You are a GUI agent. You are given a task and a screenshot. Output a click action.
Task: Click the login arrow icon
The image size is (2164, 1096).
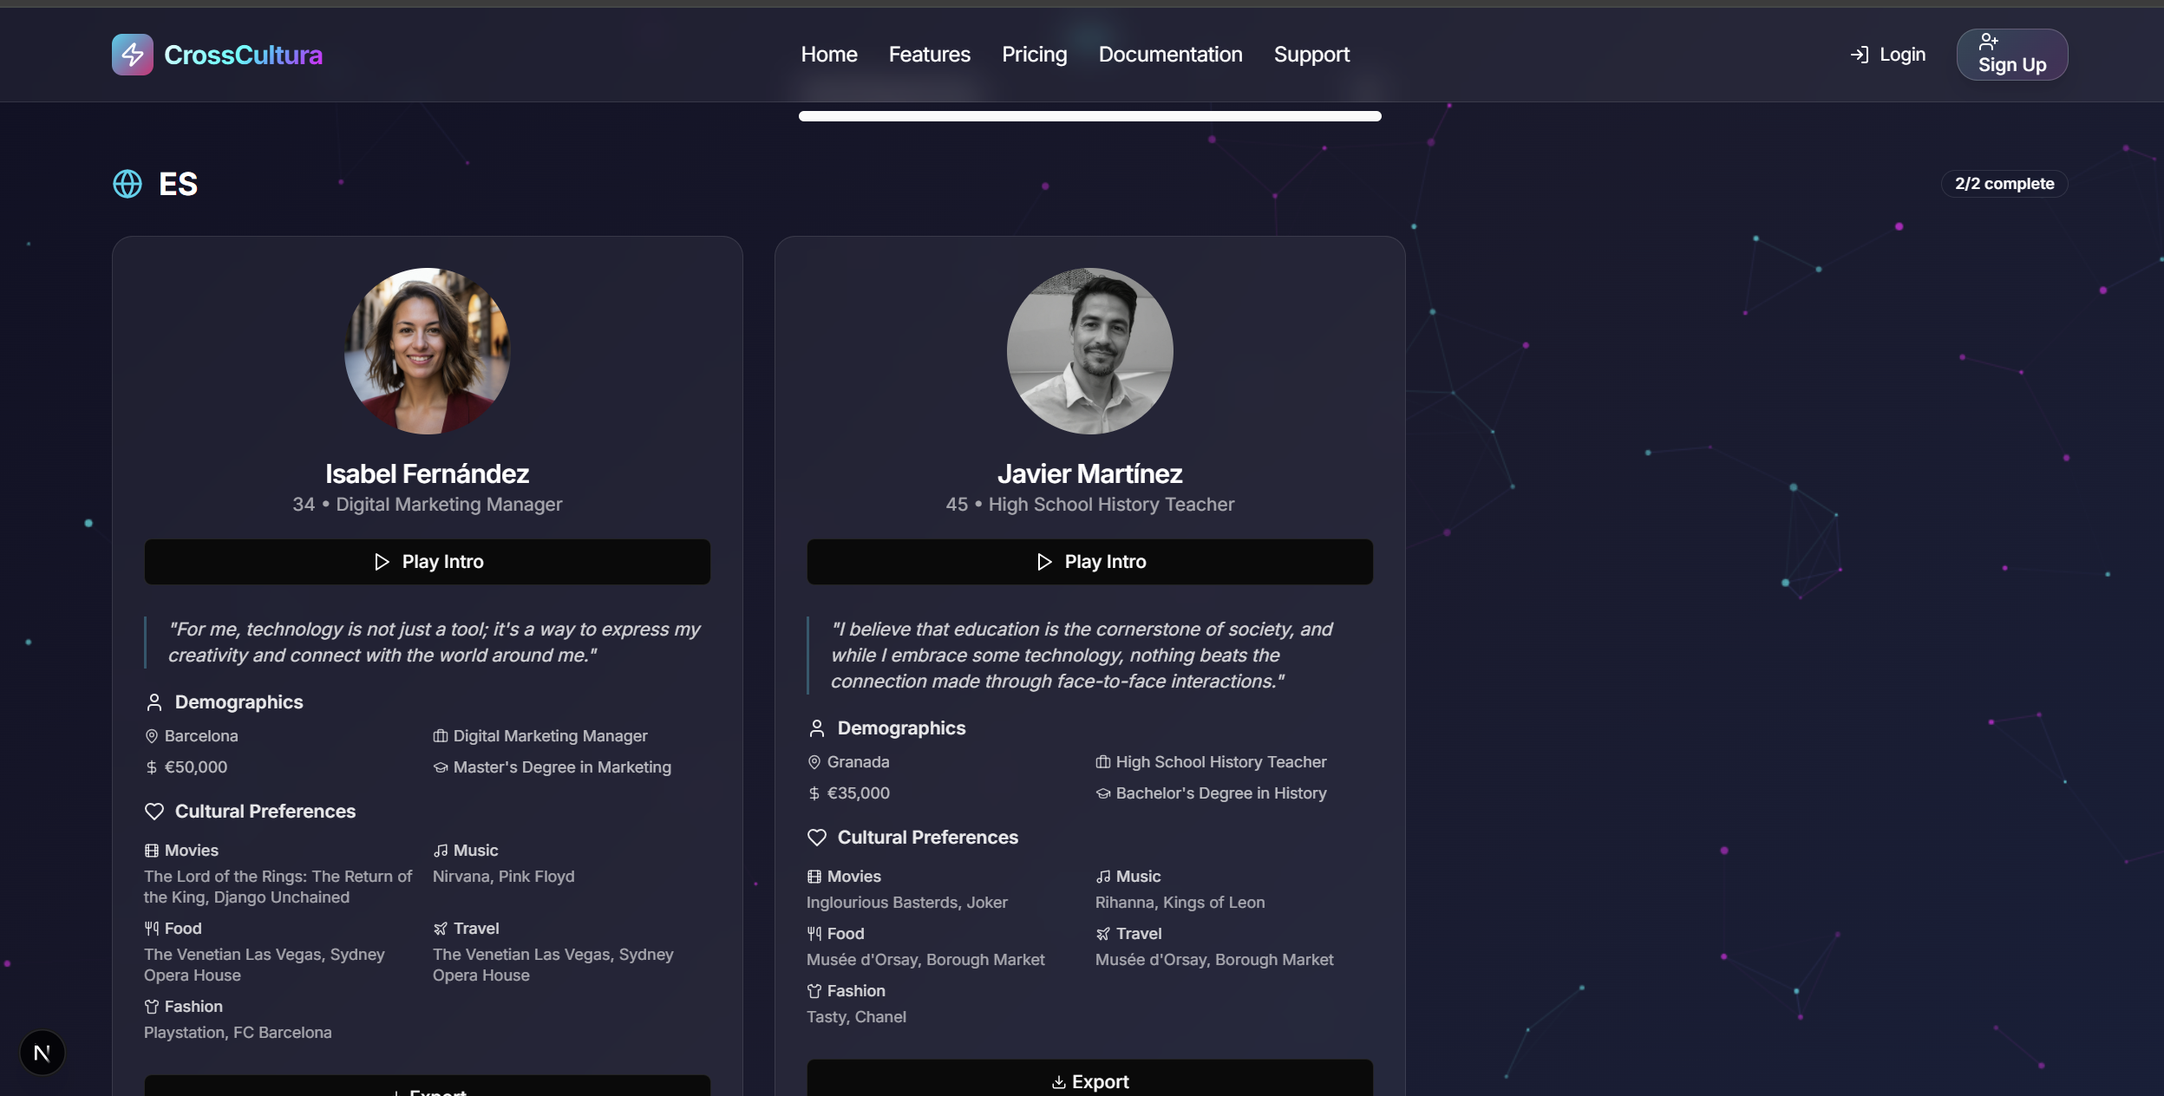tap(1859, 55)
